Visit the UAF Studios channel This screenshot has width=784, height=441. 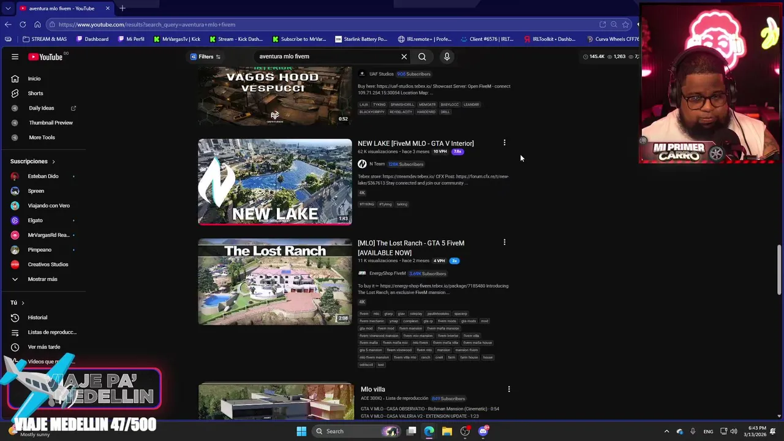pos(381,74)
